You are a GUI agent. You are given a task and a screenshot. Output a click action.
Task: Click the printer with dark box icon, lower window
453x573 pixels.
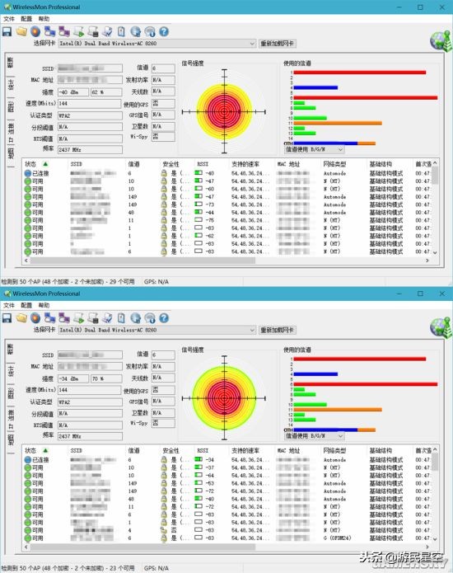pyautogui.click(x=93, y=318)
